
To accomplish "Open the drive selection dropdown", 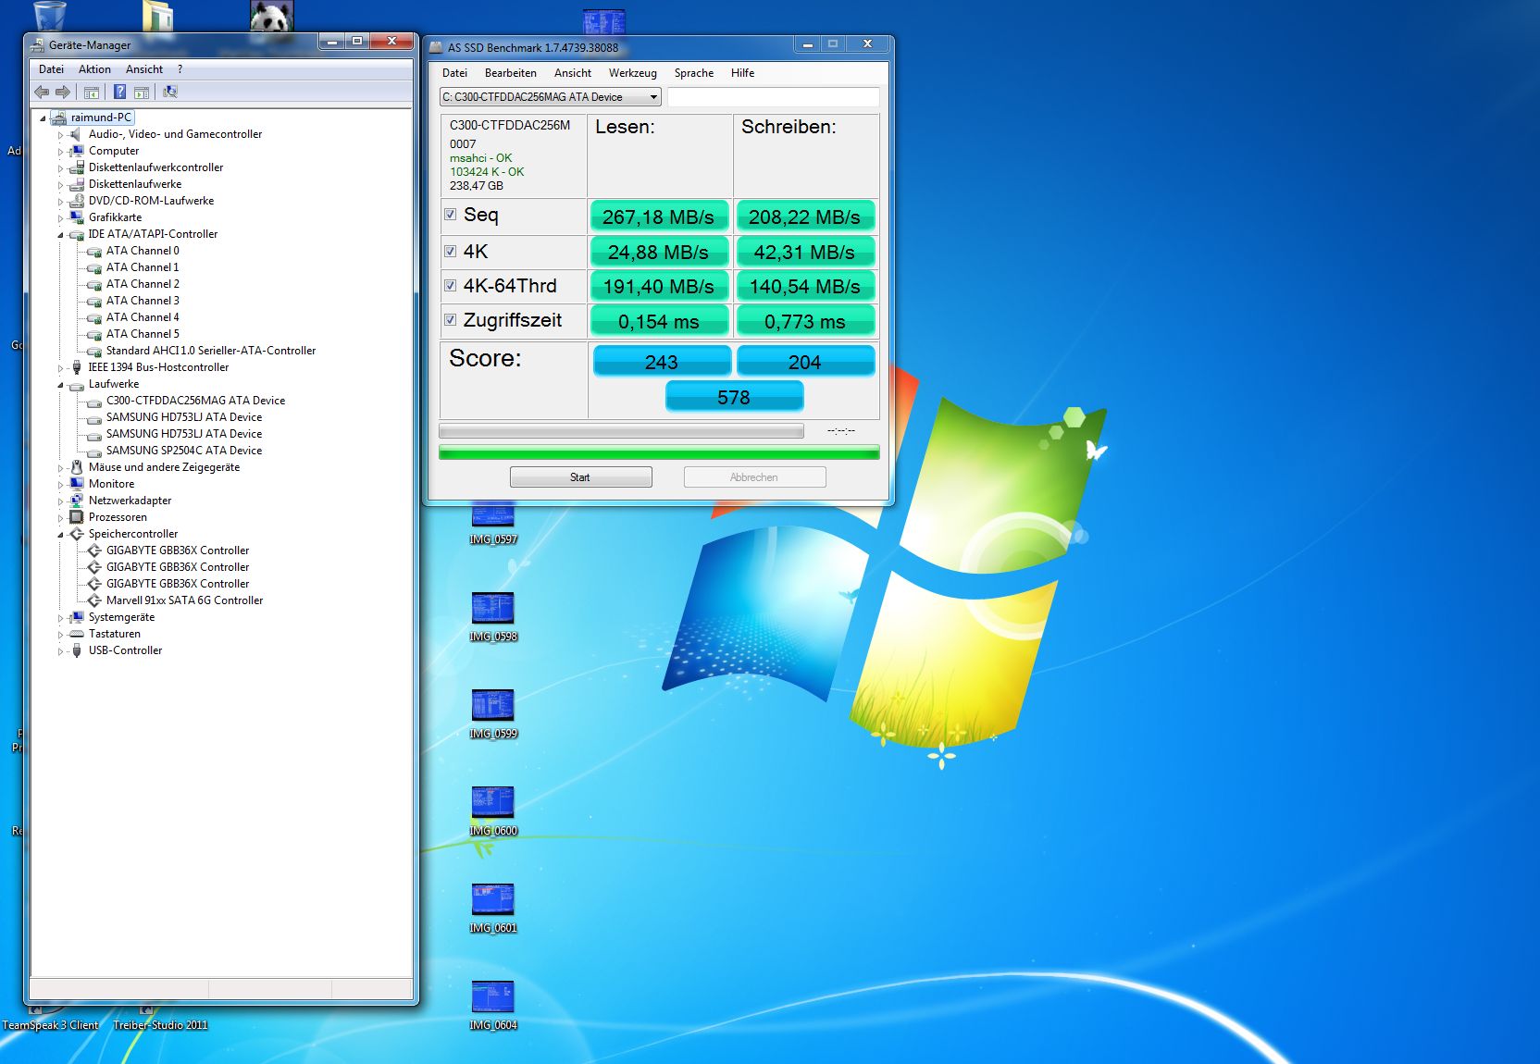I will (x=653, y=97).
